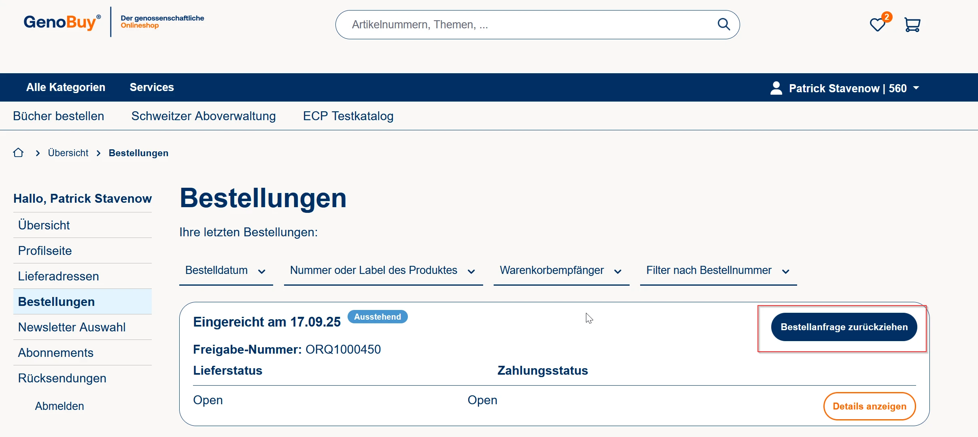This screenshot has width=978, height=437.
Task: Open the Services menu
Action: pos(152,87)
